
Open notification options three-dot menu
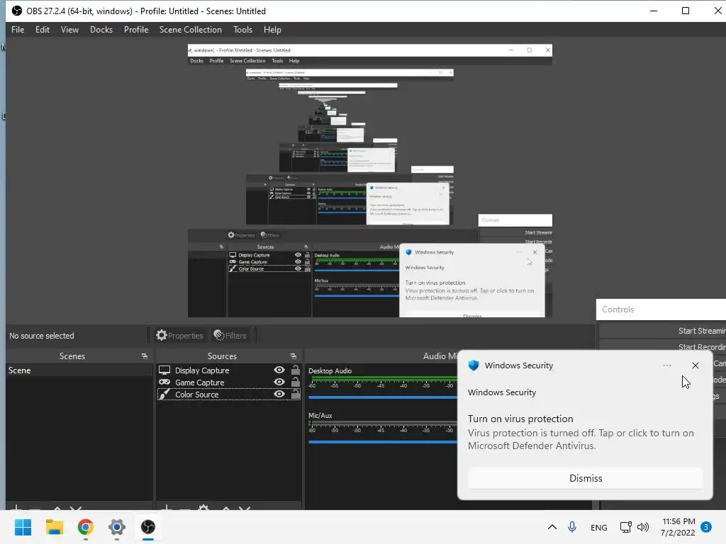(x=666, y=365)
